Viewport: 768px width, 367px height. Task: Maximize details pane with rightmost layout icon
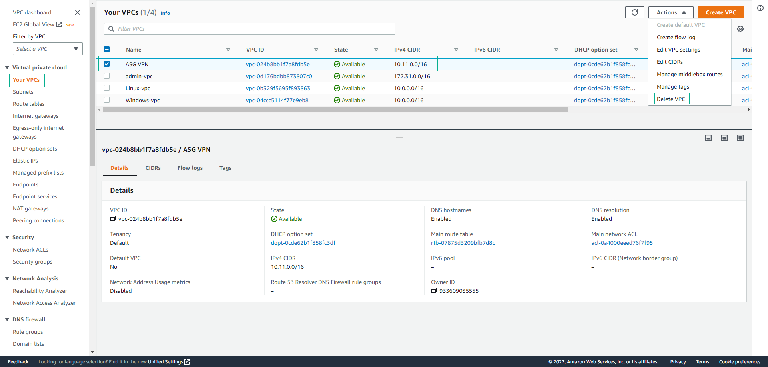coord(740,138)
